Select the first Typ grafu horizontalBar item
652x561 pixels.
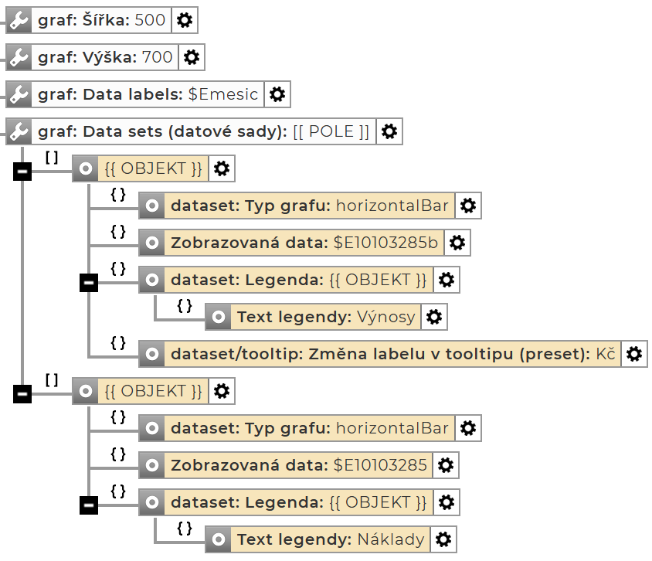coord(309,206)
